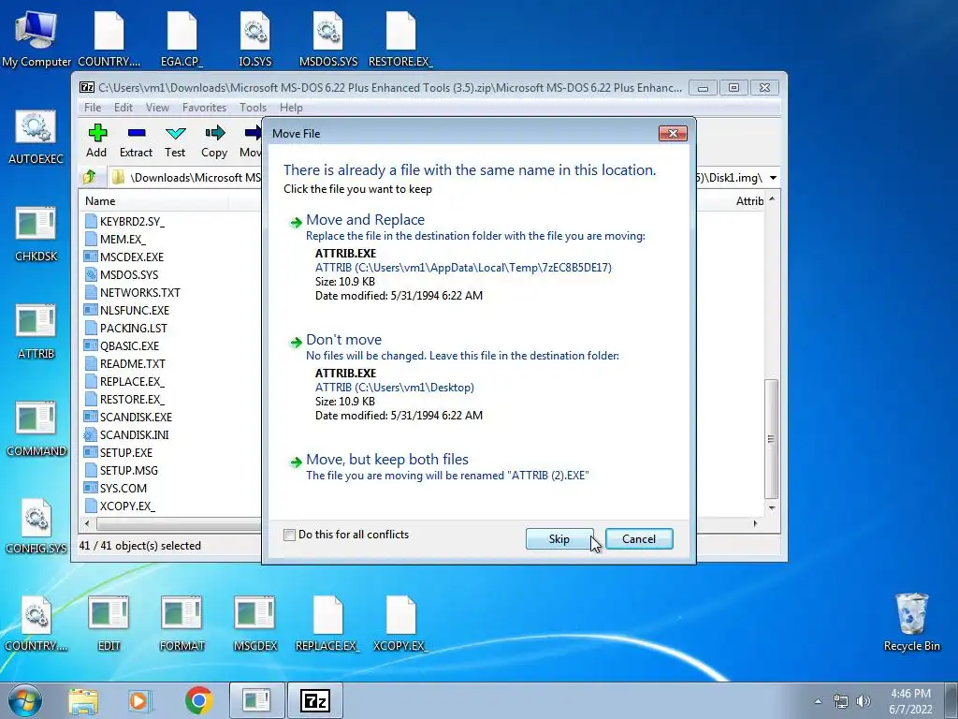Open the volume control in system tray
The width and height of the screenshot is (958, 719).
[x=863, y=701]
